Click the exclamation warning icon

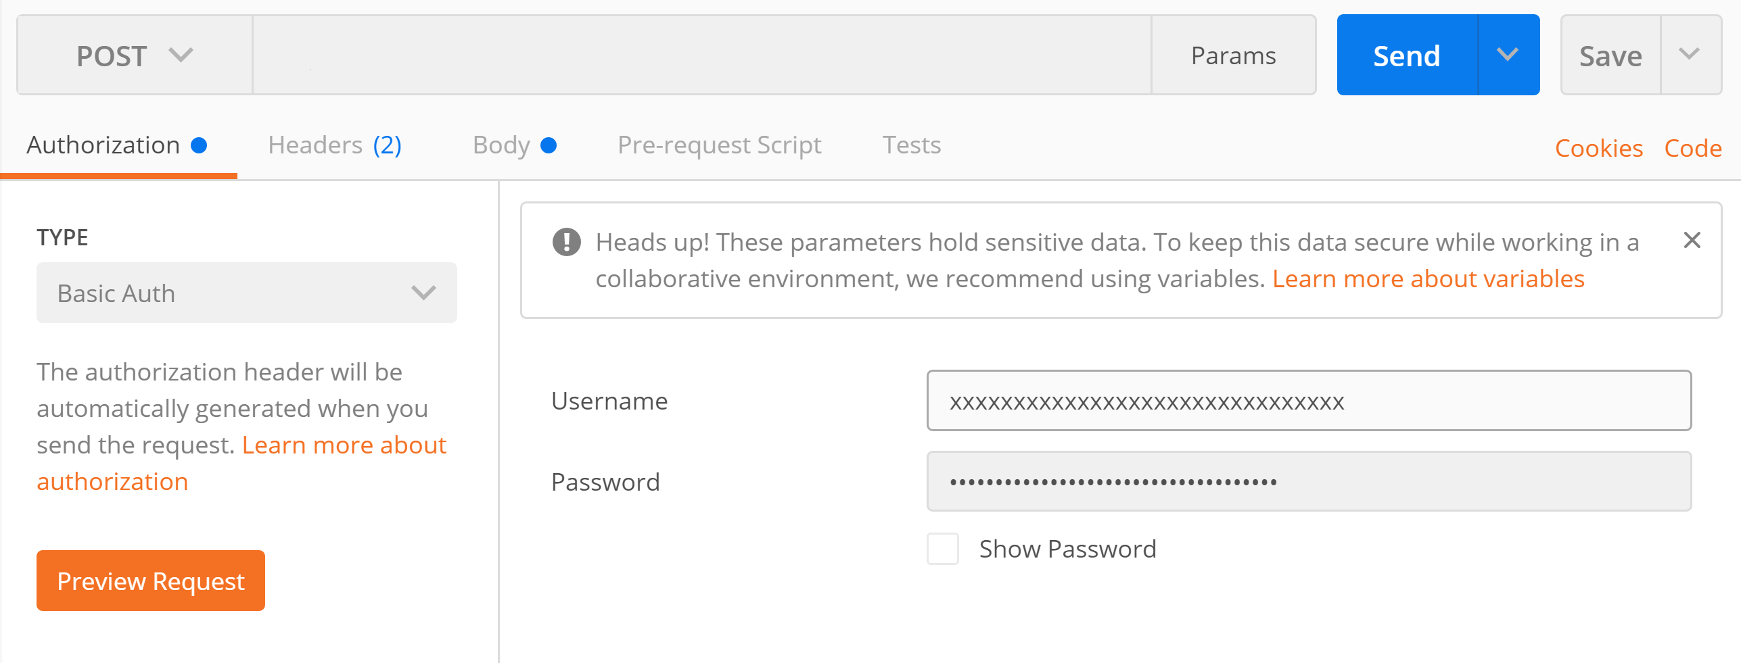pos(566,242)
